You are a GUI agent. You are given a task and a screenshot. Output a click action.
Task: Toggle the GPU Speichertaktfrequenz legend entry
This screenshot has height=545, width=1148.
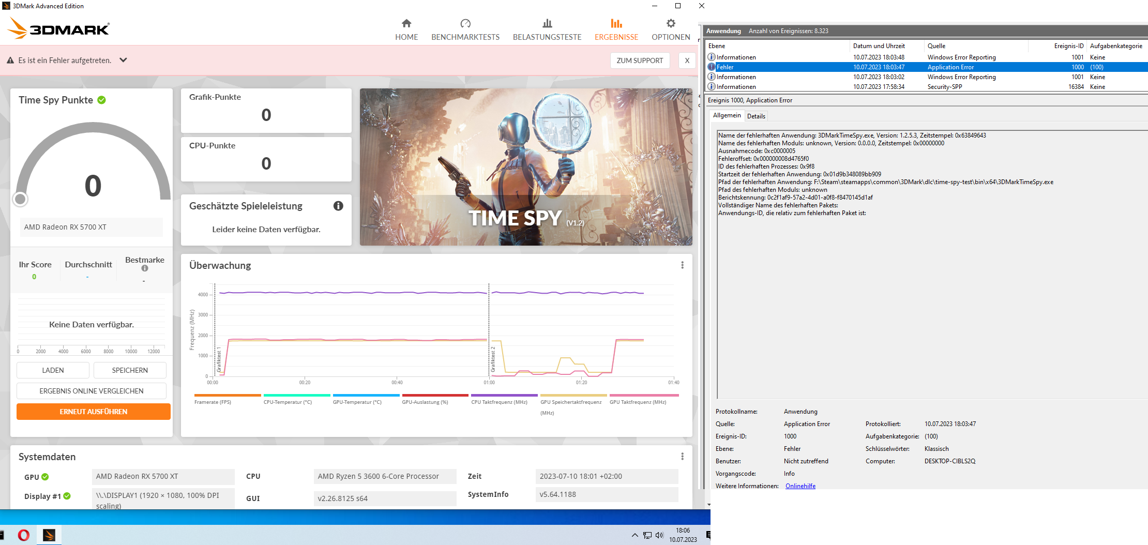click(574, 405)
